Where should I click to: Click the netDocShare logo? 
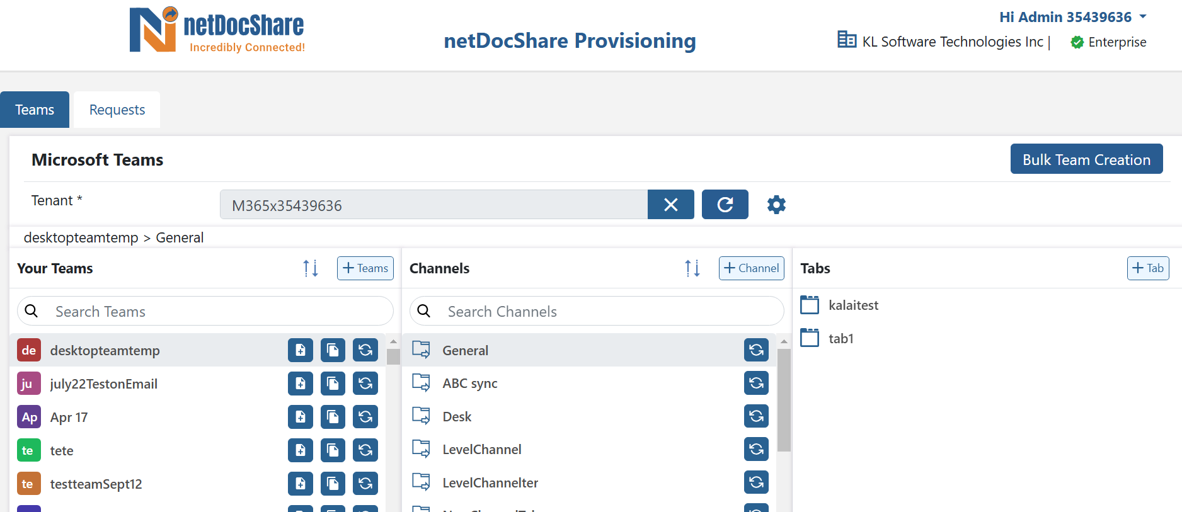point(216,30)
